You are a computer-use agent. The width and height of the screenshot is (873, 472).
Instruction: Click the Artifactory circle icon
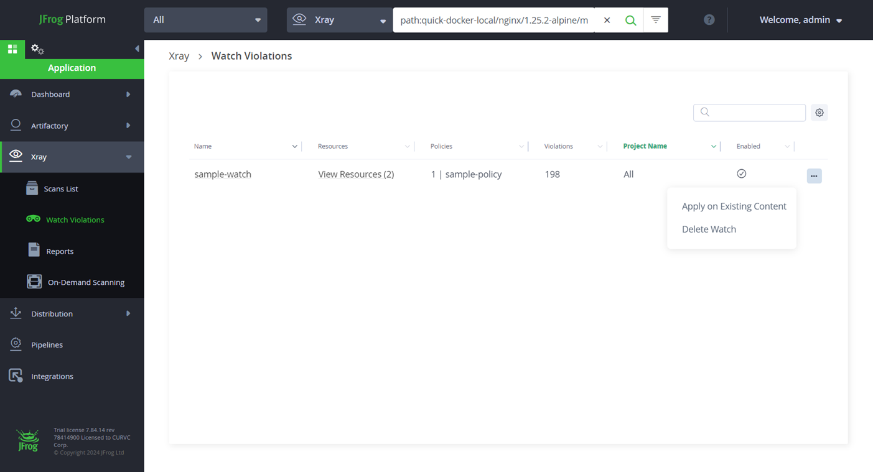pyautogui.click(x=16, y=125)
